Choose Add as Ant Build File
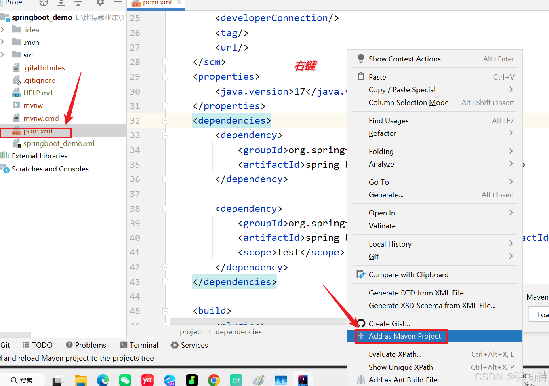 pos(435,380)
